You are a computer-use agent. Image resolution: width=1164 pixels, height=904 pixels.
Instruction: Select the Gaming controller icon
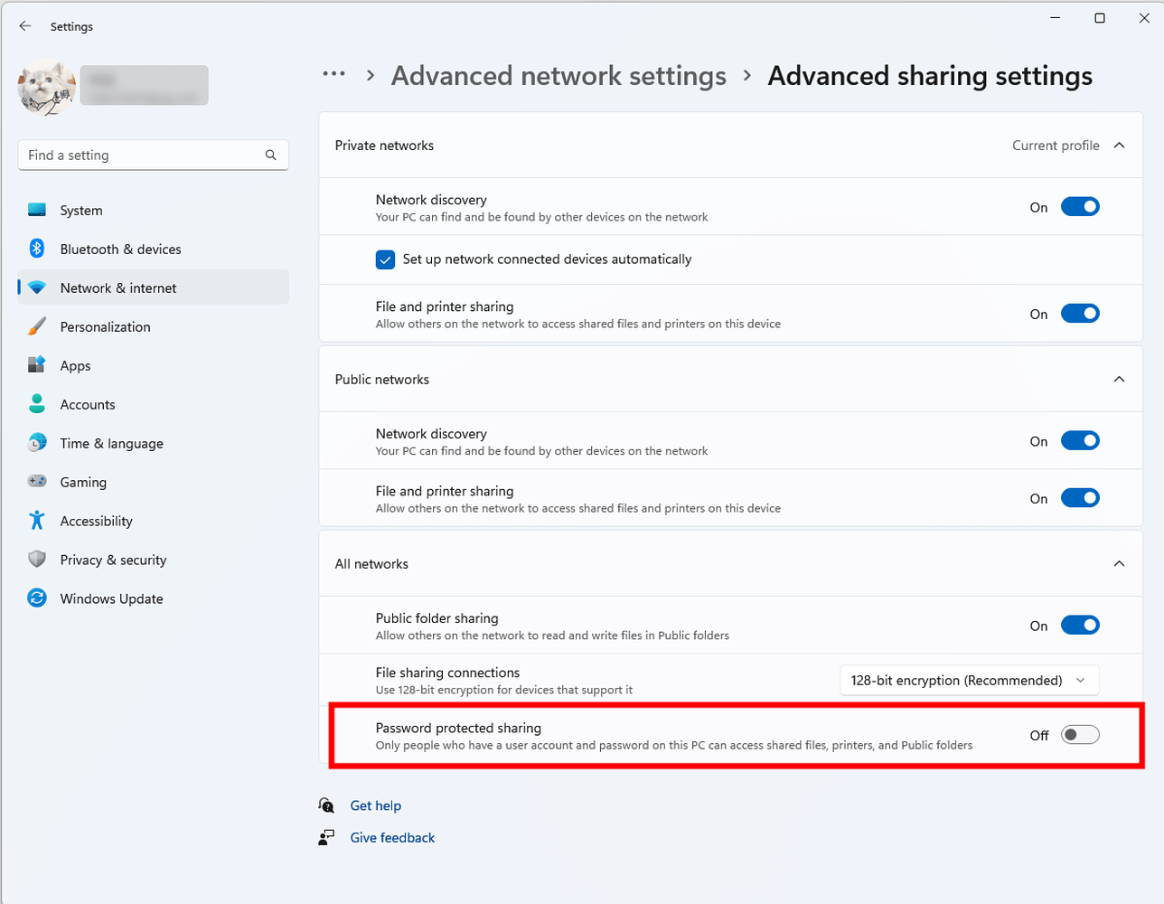point(36,482)
